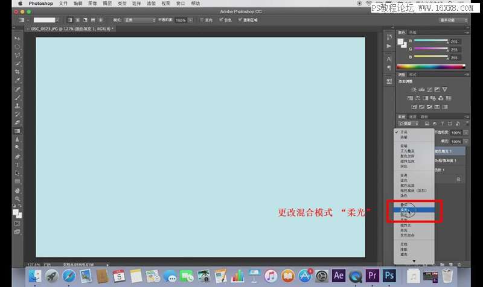Toggle the Transparency (透明区域) checkbox
Viewport: 483px width, 287px height.
(x=240, y=20)
